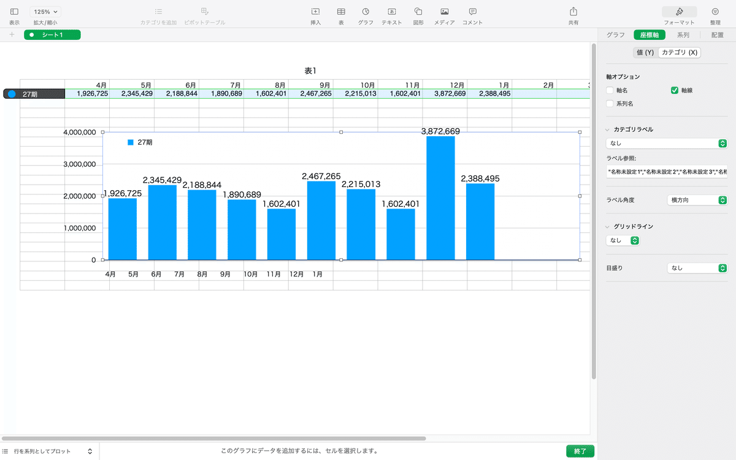The height and width of the screenshot is (460, 736).
Task: Add a table with the 表 toolbar icon
Action: click(341, 12)
